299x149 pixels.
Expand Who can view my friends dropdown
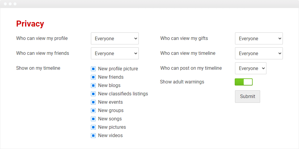click(x=115, y=53)
